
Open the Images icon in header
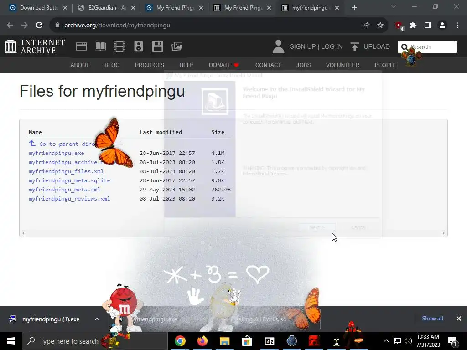click(177, 46)
